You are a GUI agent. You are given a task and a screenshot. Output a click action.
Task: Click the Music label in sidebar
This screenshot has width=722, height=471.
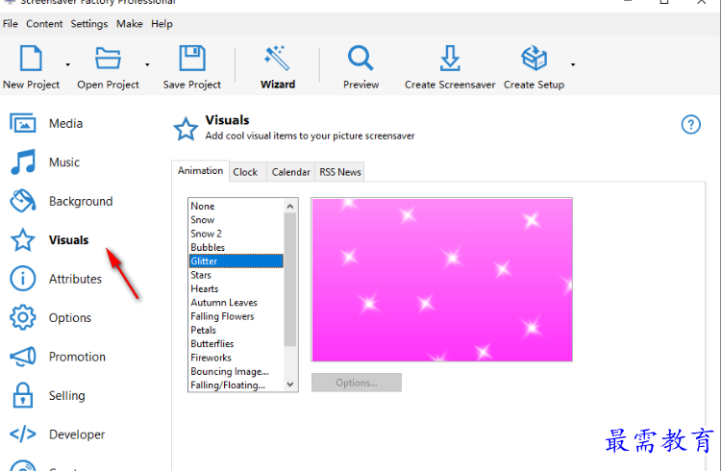pos(64,162)
